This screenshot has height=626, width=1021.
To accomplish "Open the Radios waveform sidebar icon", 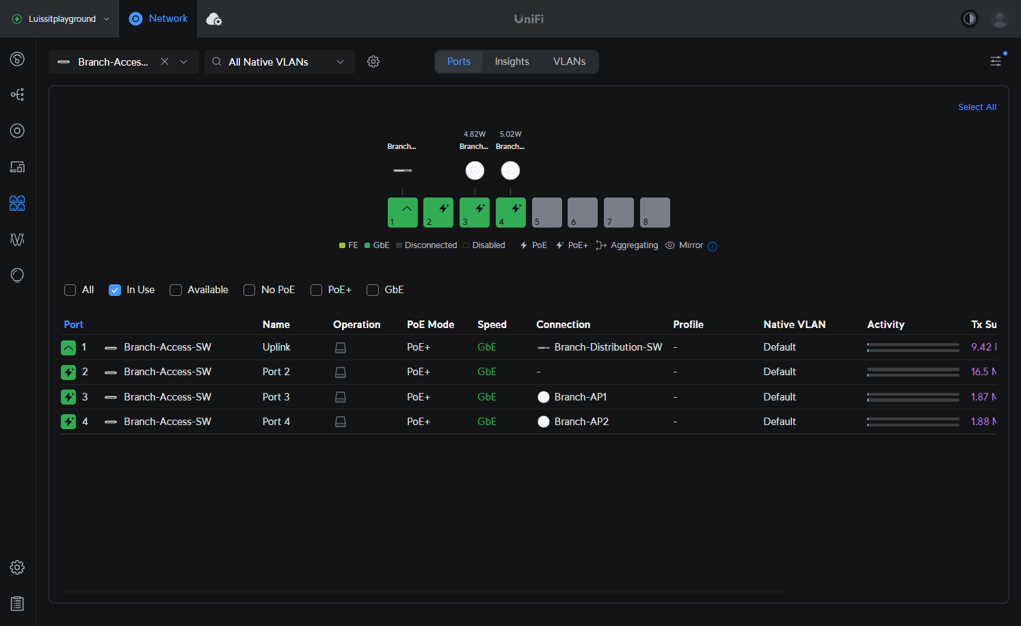I will coord(17,239).
